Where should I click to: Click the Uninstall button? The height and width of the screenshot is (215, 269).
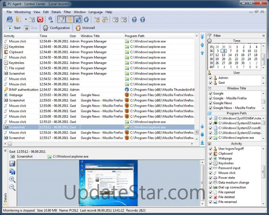85,28
